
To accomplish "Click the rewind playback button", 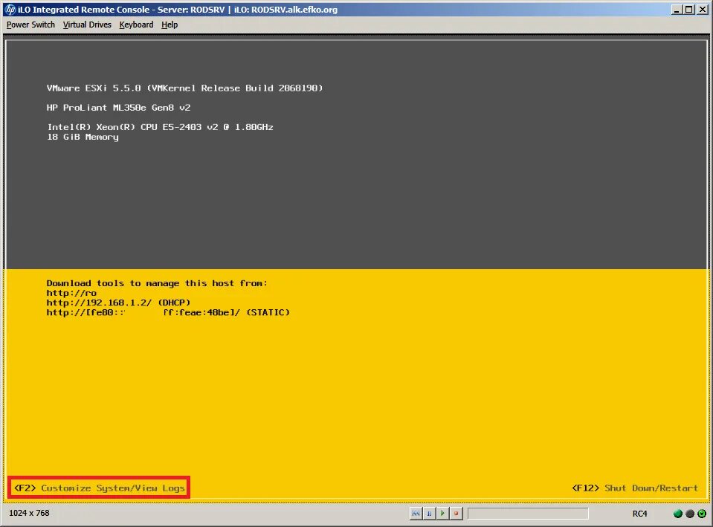I will point(416,514).
